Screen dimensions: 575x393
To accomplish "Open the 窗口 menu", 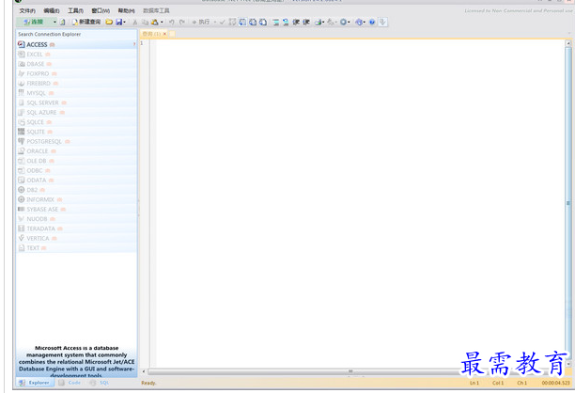I will (x=101, y=10).
